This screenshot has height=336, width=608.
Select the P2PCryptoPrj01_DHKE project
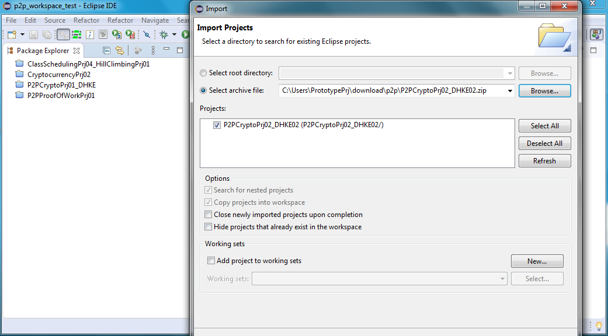62,85
